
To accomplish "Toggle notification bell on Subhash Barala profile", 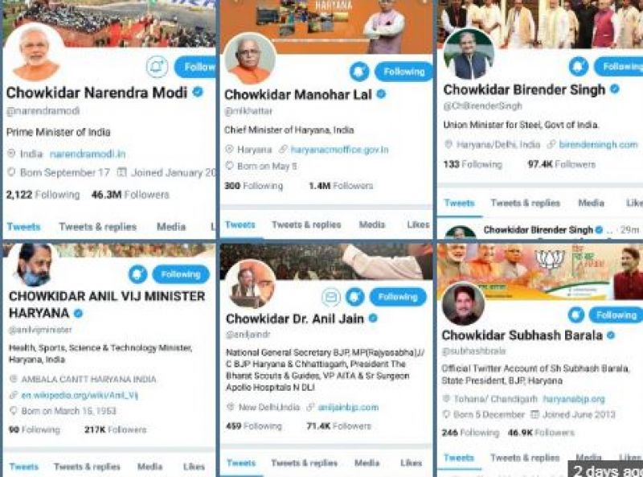I will click(575, 315).
